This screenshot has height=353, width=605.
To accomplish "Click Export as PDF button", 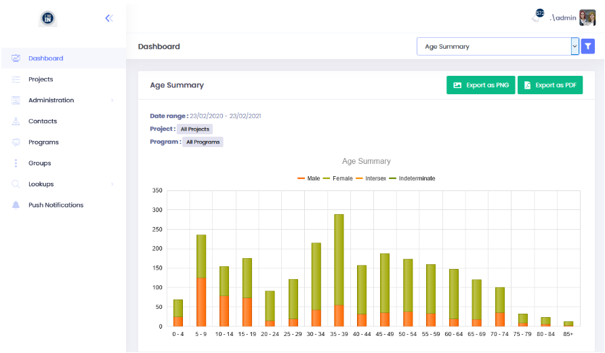I will 549,85.
